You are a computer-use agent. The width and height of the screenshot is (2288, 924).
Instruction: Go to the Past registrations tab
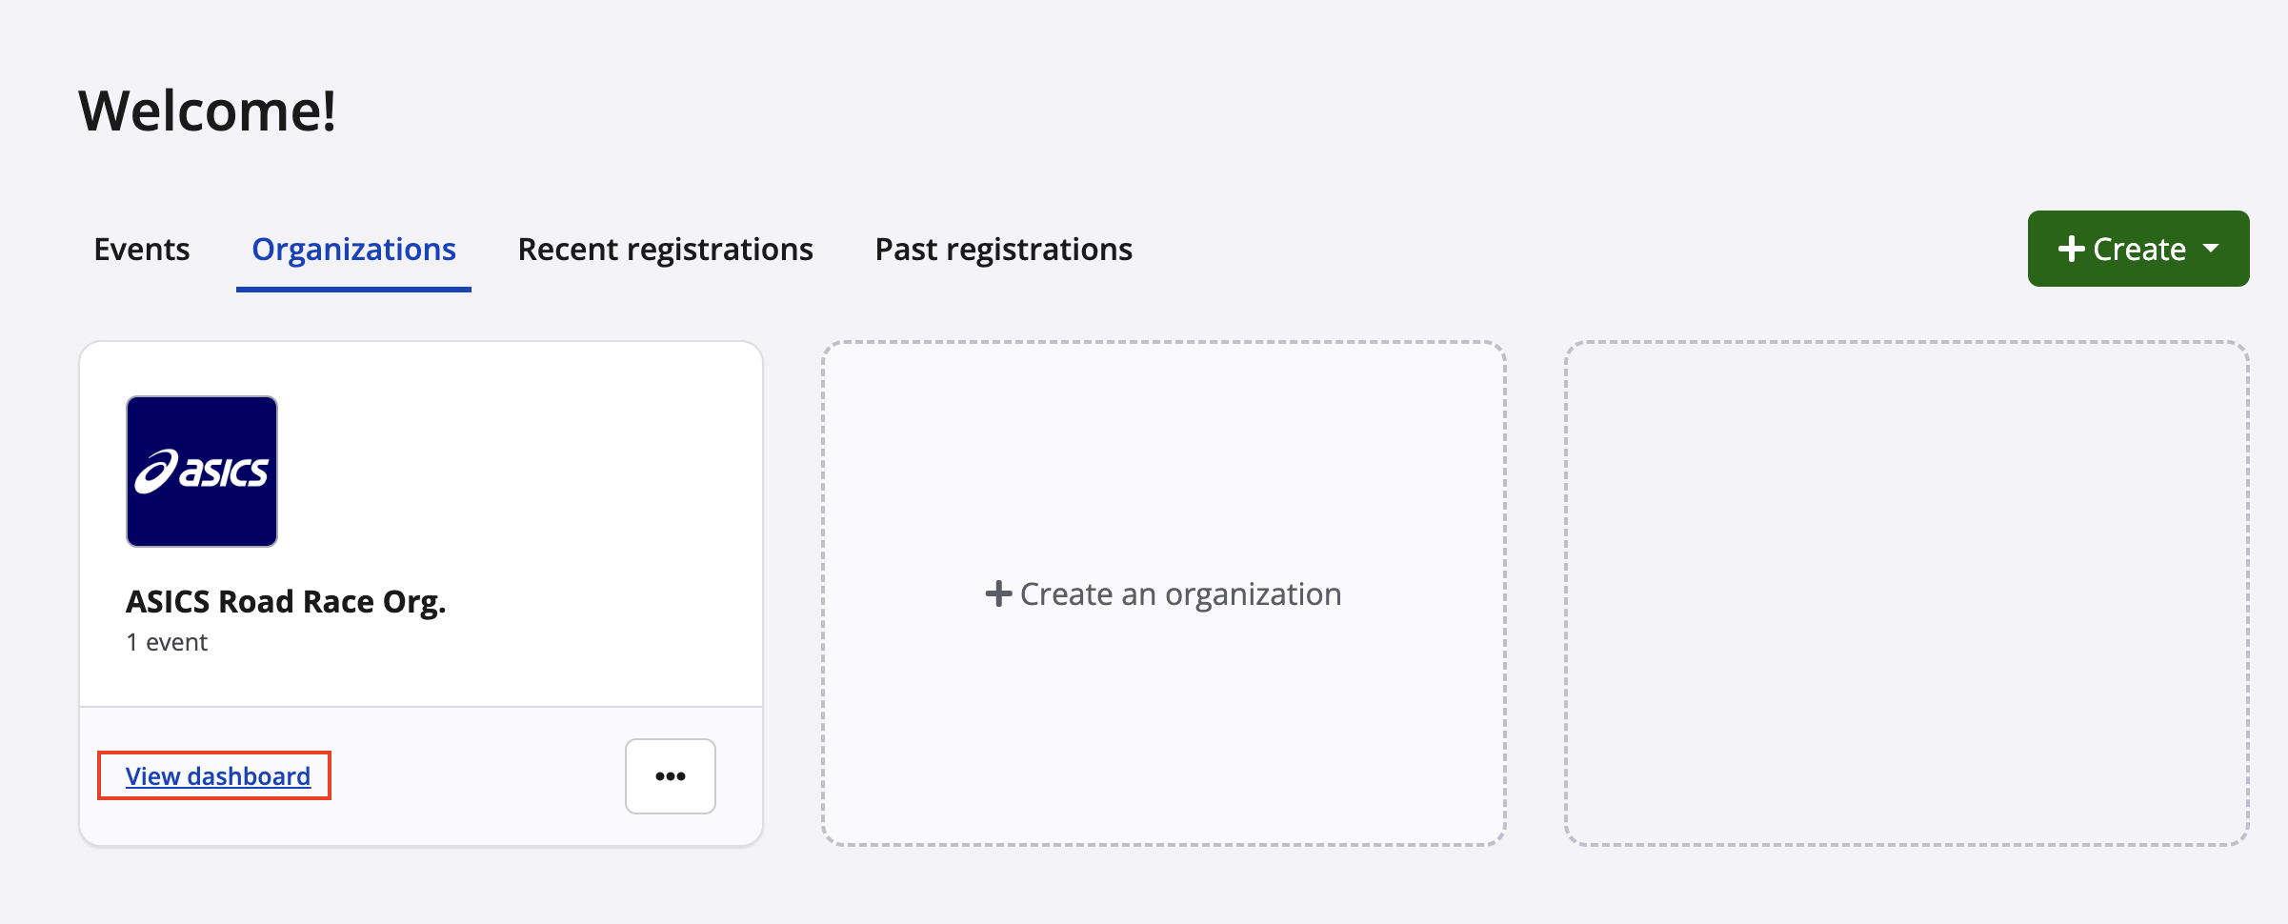click(1003, 250)
